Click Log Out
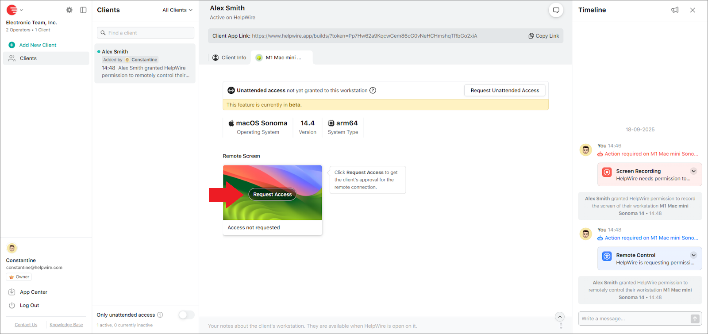Viewport: 708px width, 334px height. click(24, 305)
